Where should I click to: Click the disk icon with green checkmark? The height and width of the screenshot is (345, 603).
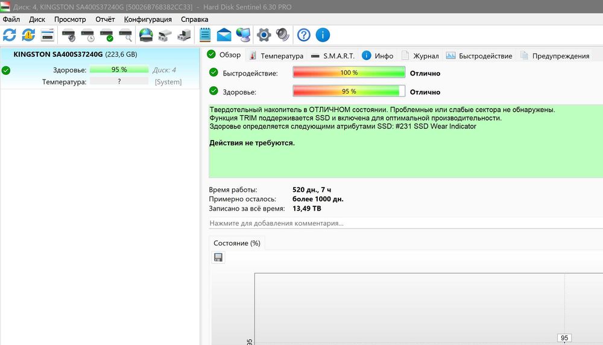coord(107,35)
